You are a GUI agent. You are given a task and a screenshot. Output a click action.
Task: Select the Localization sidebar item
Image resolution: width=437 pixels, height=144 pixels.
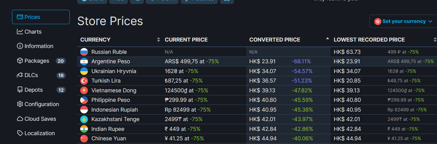click(40, 133)
